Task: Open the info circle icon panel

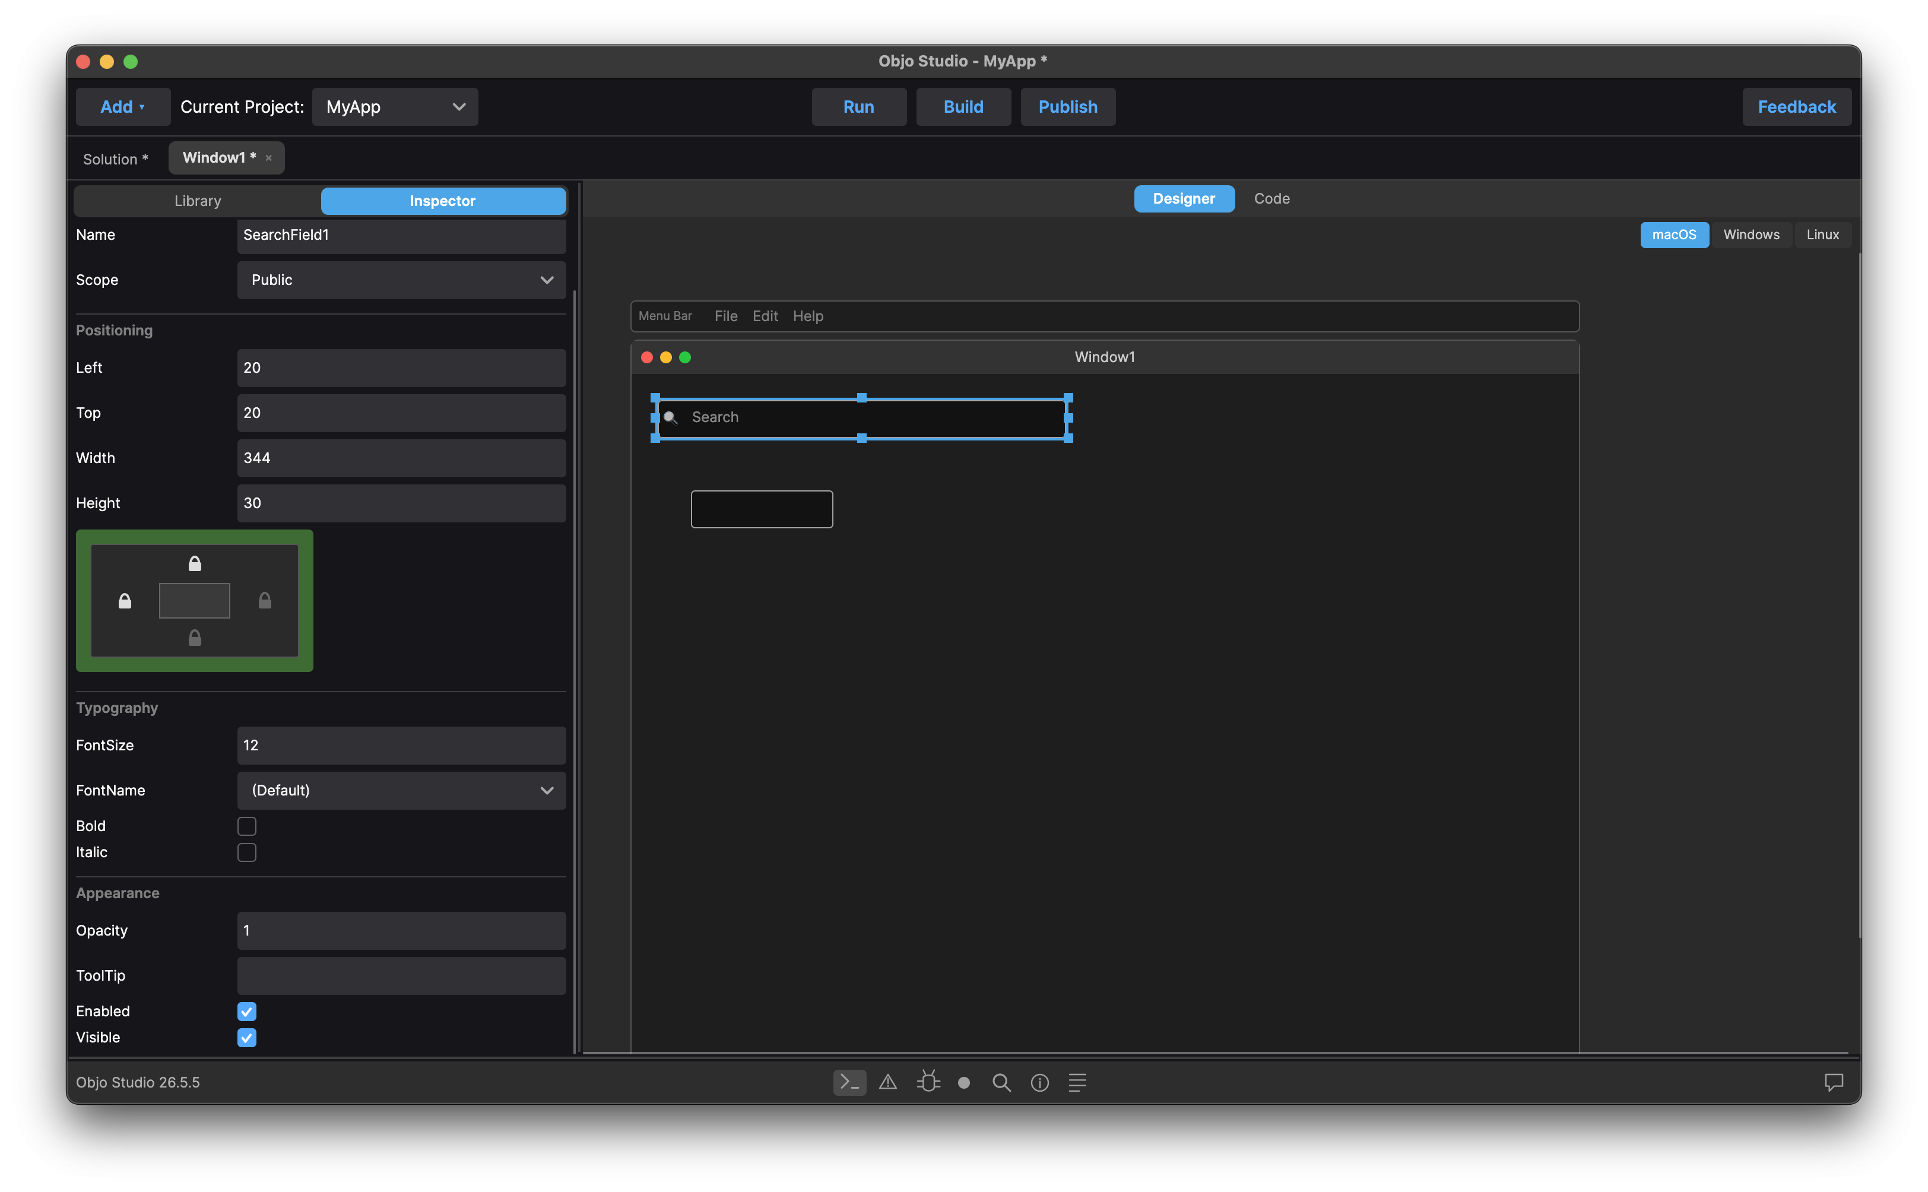Action: pyautogui.click(x=1039, y=1083)
